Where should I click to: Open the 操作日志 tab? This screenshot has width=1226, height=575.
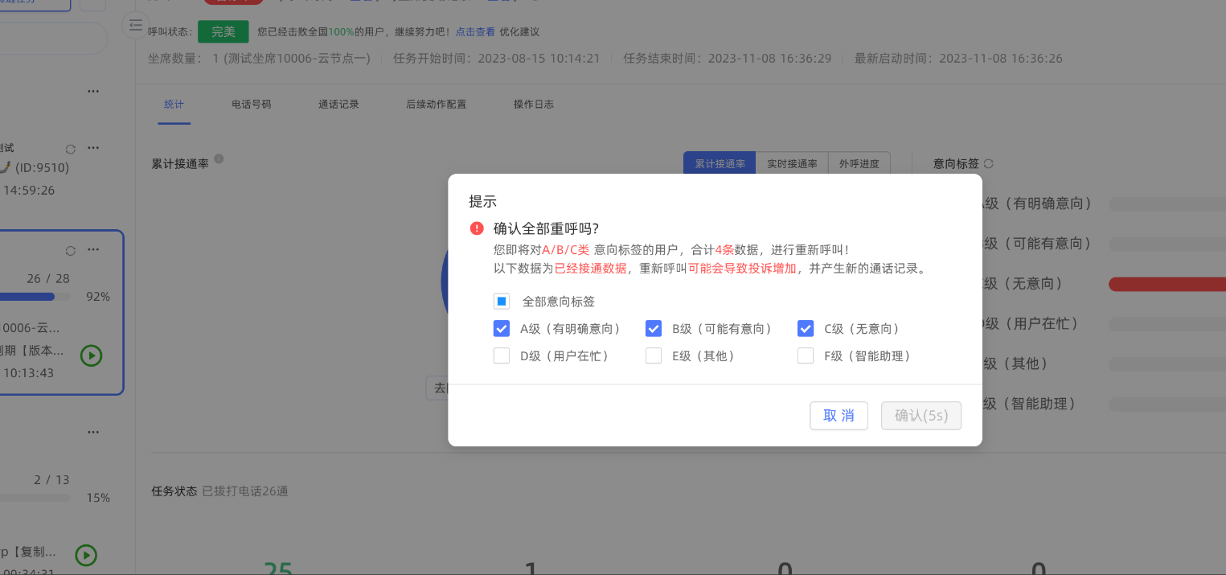click(x=534, y=105)
